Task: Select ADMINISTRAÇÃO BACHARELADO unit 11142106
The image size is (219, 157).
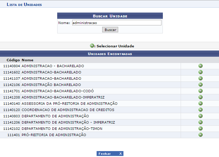Action: click(200, 85)
